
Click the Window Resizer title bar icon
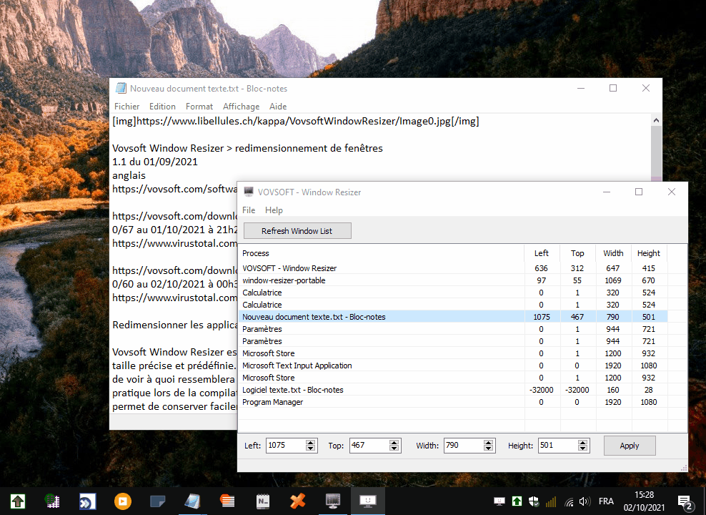click(x=249, y=192)
